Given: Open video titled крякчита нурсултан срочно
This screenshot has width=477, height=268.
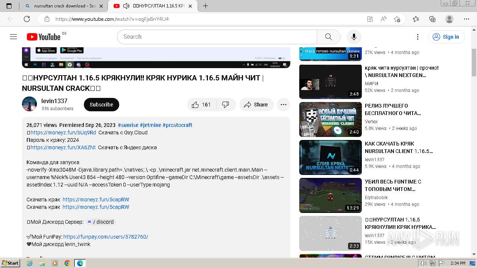Looking at the screenshot, I should tap(402, 71).
